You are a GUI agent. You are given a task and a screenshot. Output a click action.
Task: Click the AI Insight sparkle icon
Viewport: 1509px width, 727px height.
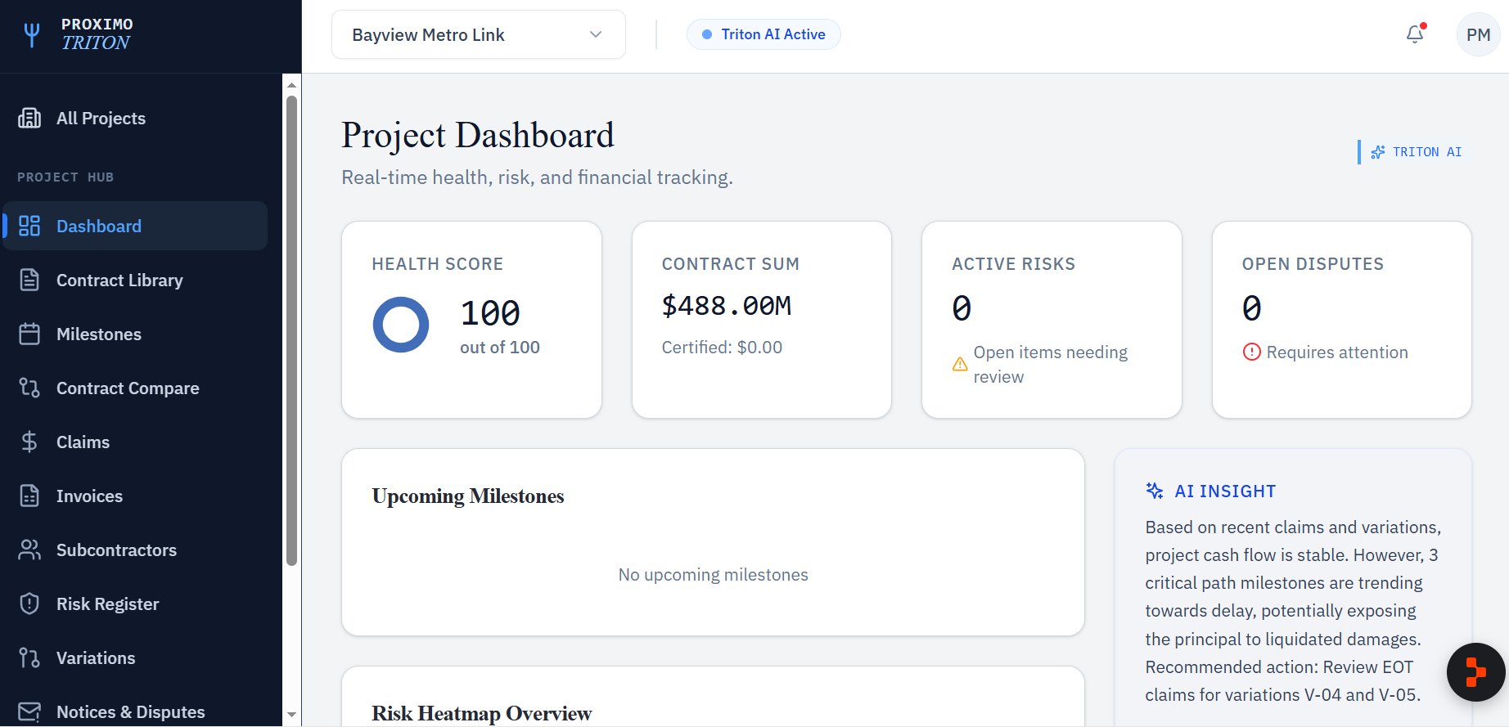1155,491
